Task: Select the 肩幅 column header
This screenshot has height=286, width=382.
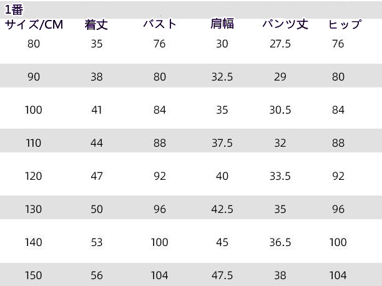Action: (222, 24)
